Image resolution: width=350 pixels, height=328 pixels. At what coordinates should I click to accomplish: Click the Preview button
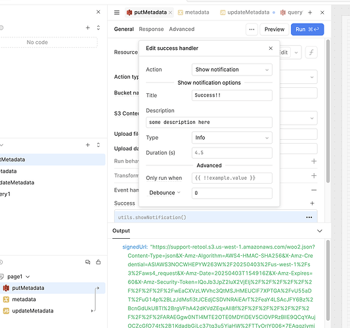[x=274, y=30]
